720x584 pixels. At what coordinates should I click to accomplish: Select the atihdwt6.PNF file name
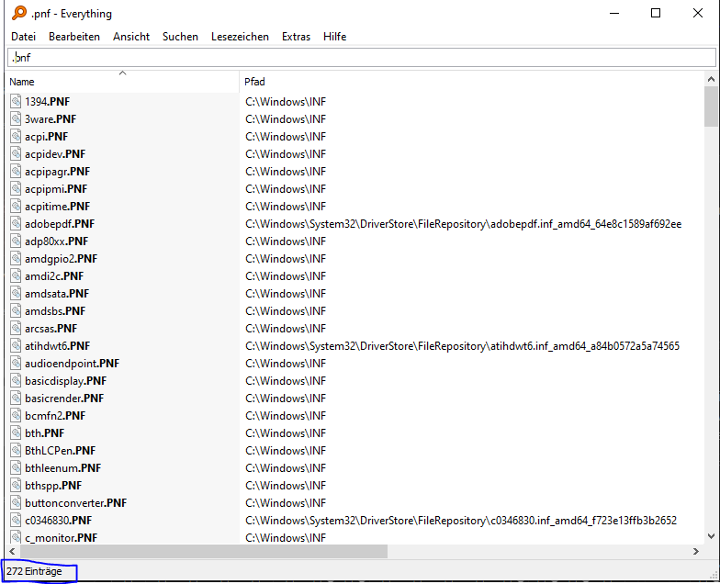pos(57,345)
